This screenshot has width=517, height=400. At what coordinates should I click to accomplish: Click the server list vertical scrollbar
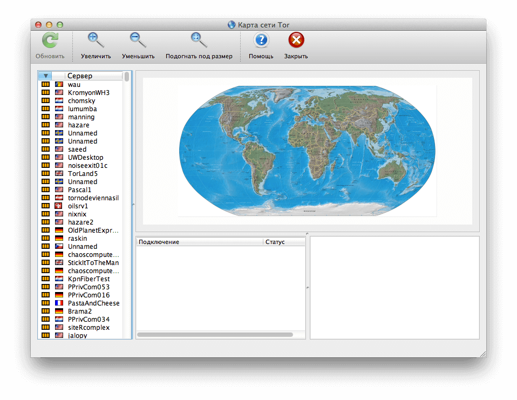pos(127,77)
